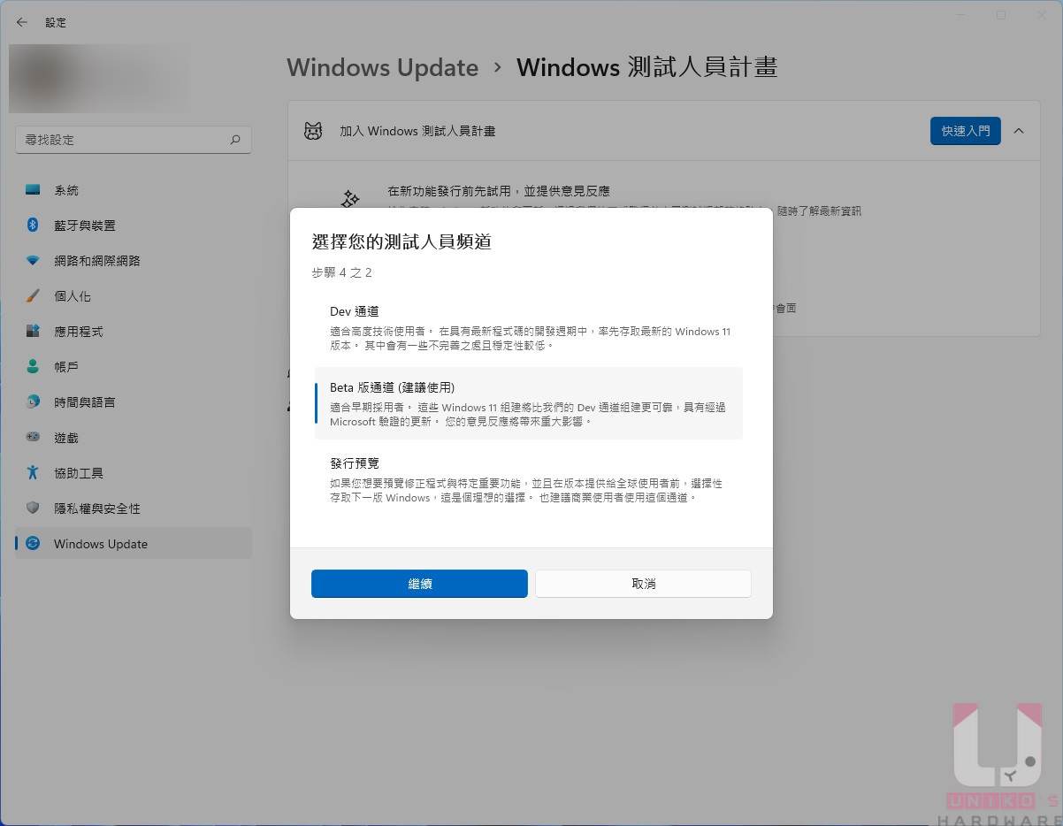Open 網路和網際網路 settings category
Image resolution: width=1063 pixels, height=826 pixels.
134,261
